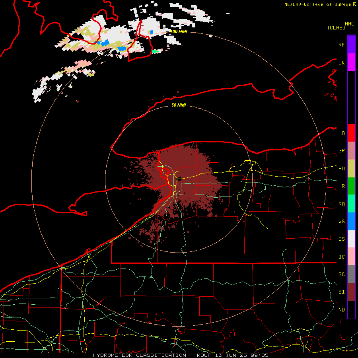Click the WS legend label

coord(342,221)
